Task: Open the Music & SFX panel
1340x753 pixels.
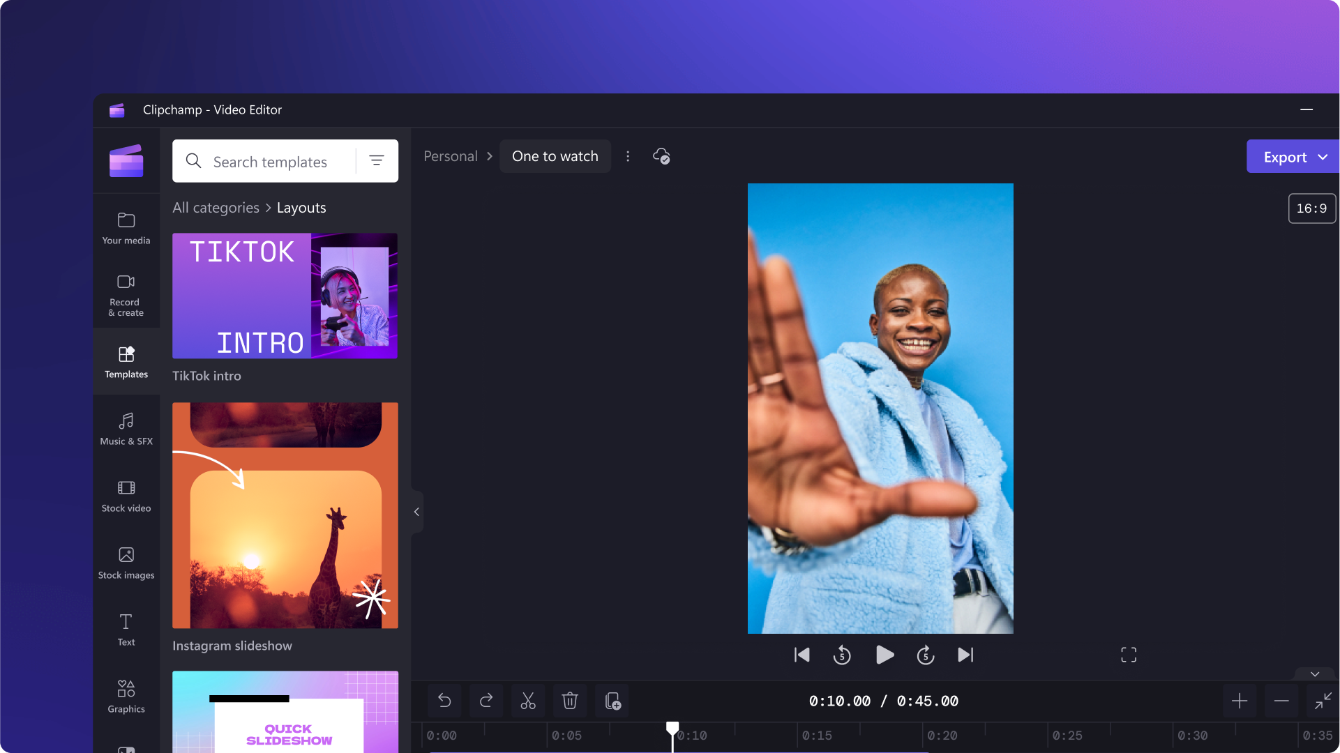Action: pos(126,428)
